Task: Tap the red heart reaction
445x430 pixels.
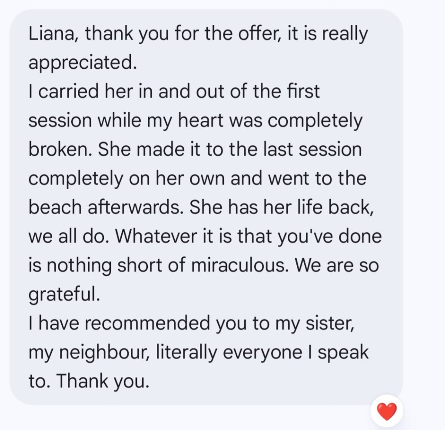Action: 386,411
